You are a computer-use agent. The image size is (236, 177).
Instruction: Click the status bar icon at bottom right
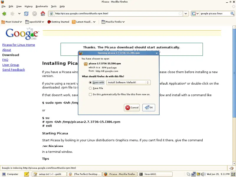click(232, 168)
